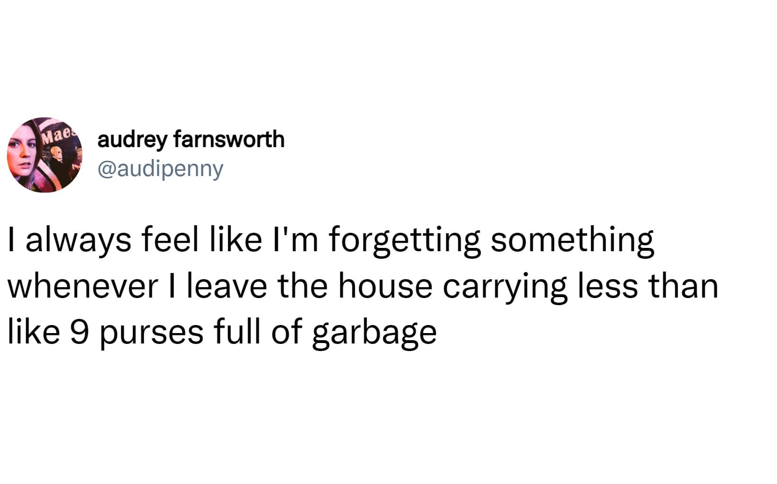
Task: Click the word "garbage" in the tweet
Action: click(374, 333)
